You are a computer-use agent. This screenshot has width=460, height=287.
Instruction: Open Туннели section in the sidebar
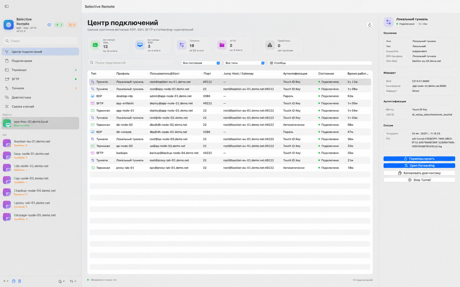[x=40, y=88]
